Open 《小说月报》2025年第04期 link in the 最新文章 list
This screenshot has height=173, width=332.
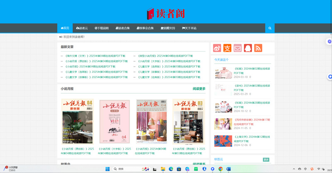click(x=90, y=67)
